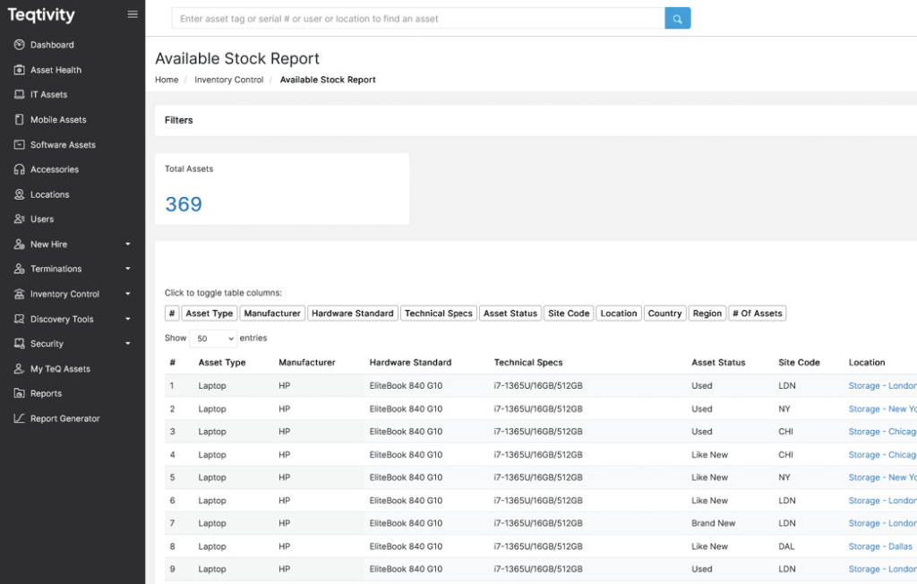
Task: Click the Mobile Assets phone icon
Action: click(x=20, y=119)
